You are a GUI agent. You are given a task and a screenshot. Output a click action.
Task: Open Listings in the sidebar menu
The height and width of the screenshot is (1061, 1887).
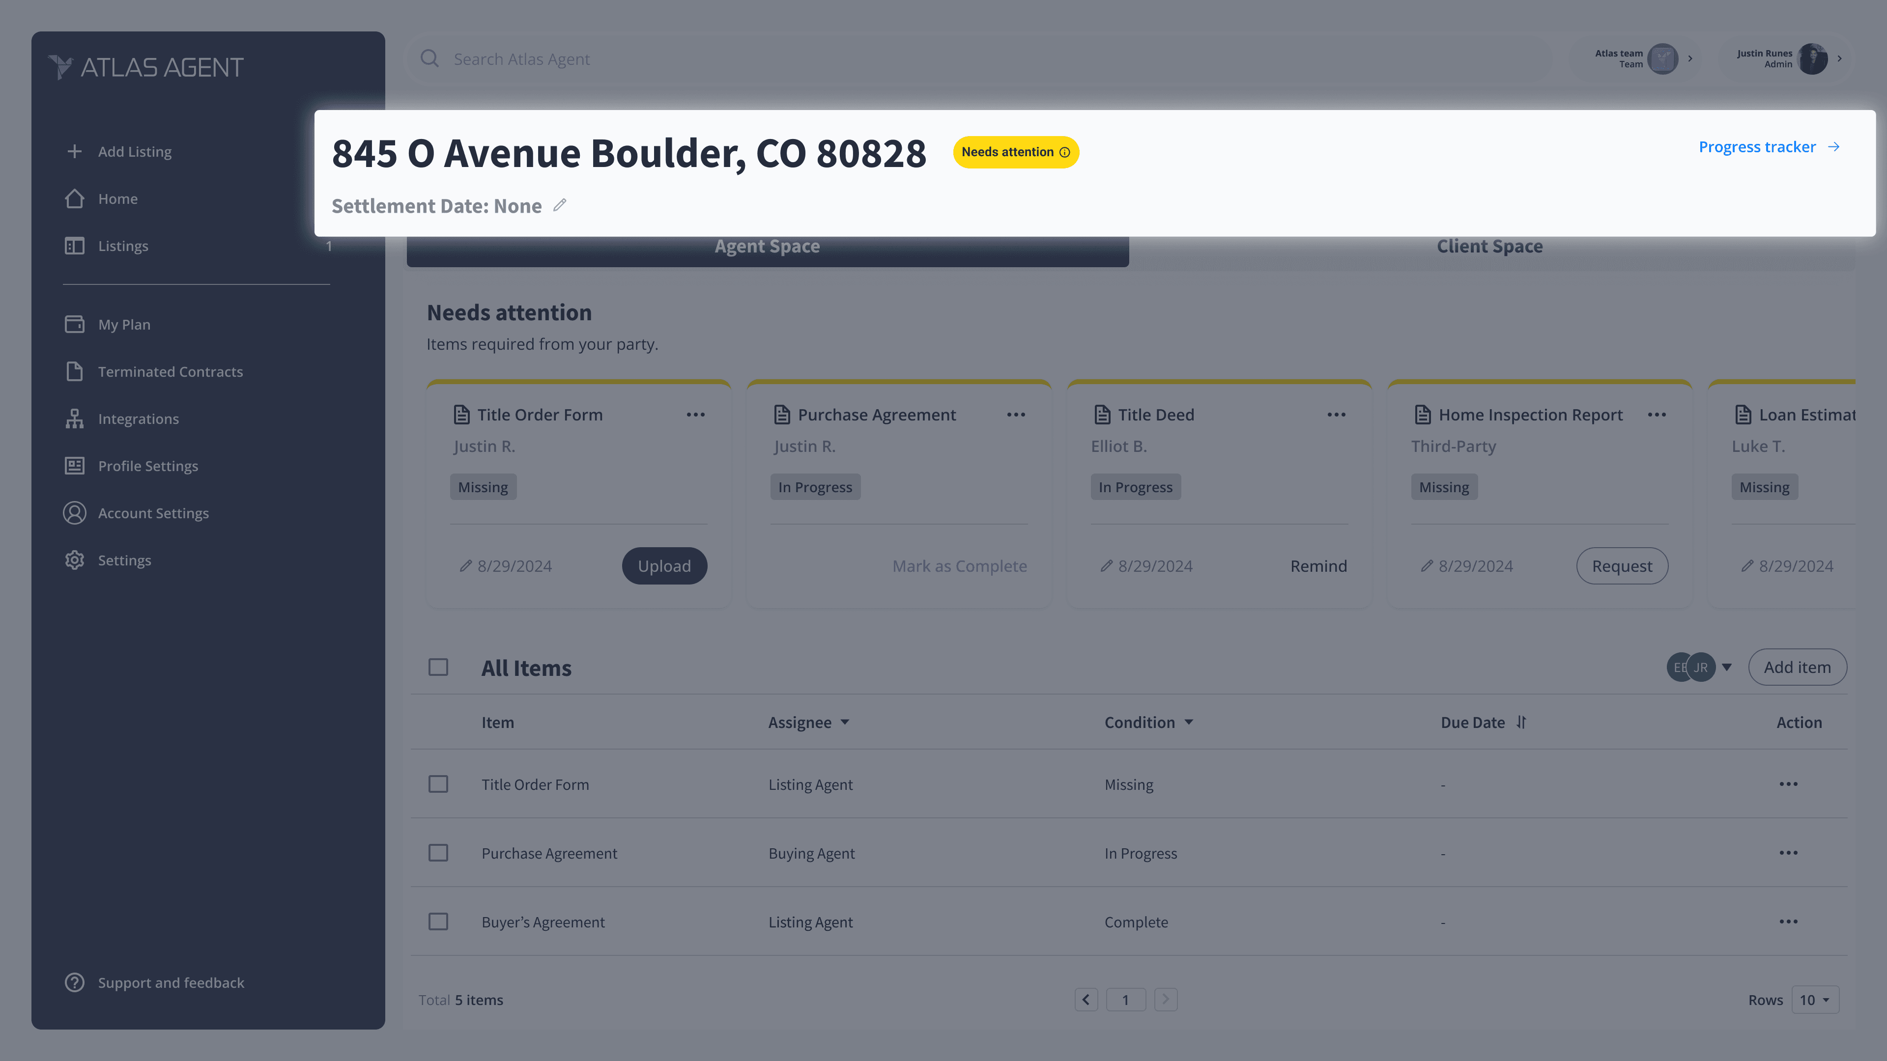click(123, 246)
